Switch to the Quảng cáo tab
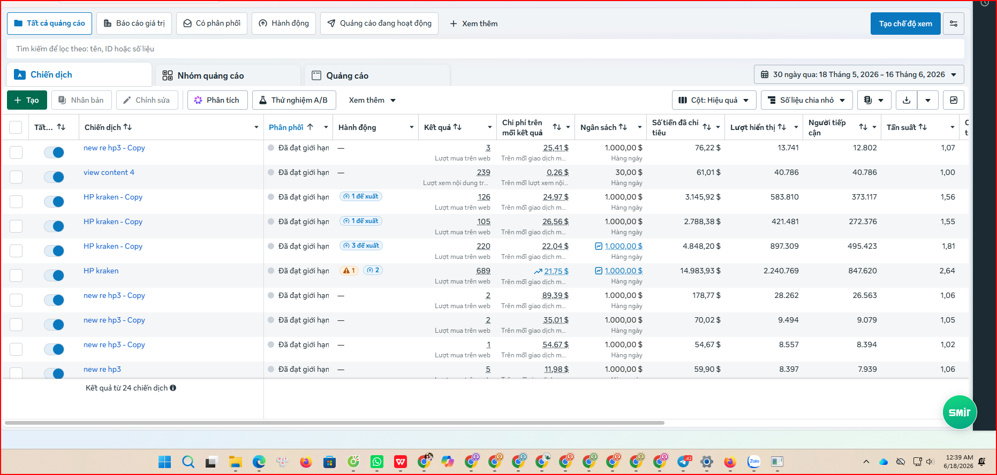The image size is (997, 475). 377,75
